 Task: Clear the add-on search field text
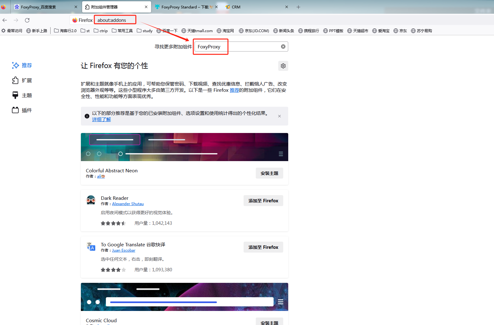283,47
